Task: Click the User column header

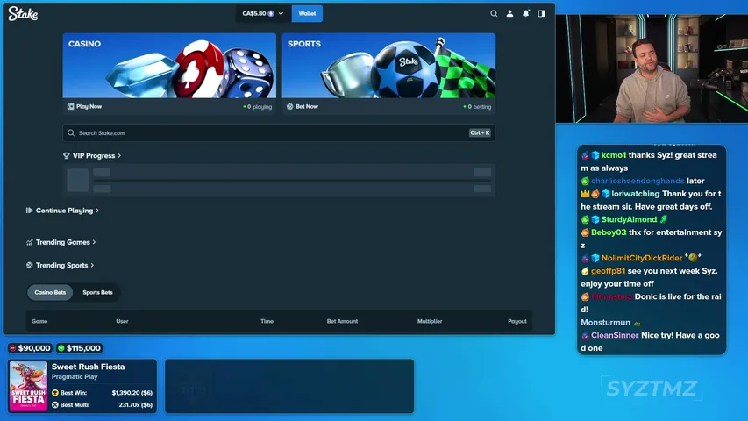Action: point(122,321)
